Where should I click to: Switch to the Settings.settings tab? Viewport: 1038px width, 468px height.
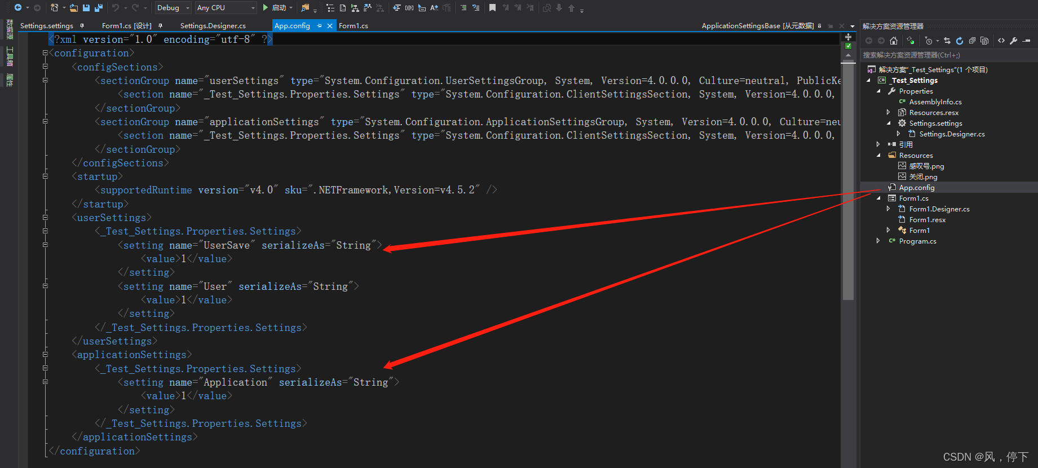(x=47, y=26)
